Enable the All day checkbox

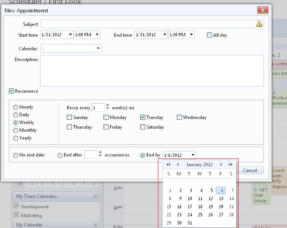pyautogui.click(x=209, y=35)
